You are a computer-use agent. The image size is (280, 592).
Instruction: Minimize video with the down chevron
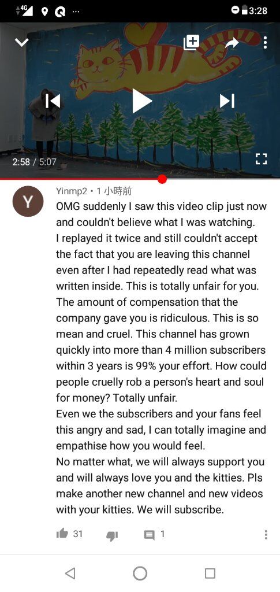point(22,42)
